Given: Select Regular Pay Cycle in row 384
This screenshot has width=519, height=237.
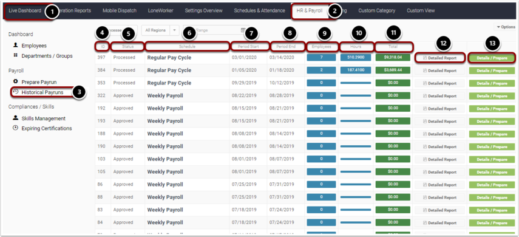Looking at the screenshot, I should click(169, 70).
